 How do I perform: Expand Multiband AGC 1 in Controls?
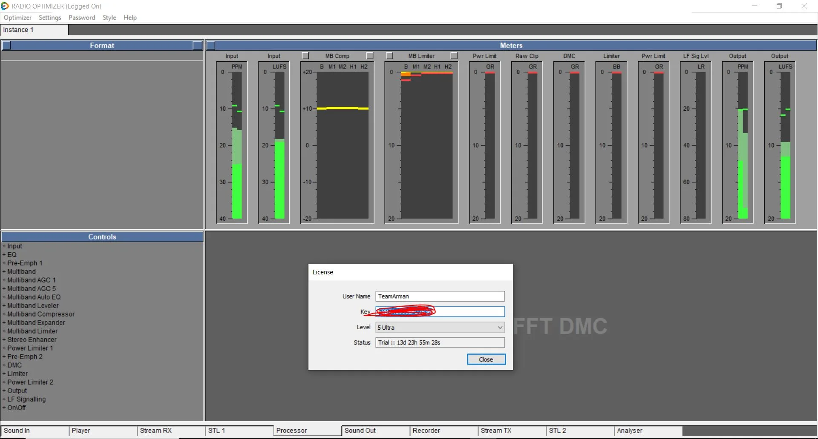(x=29, y=280)
